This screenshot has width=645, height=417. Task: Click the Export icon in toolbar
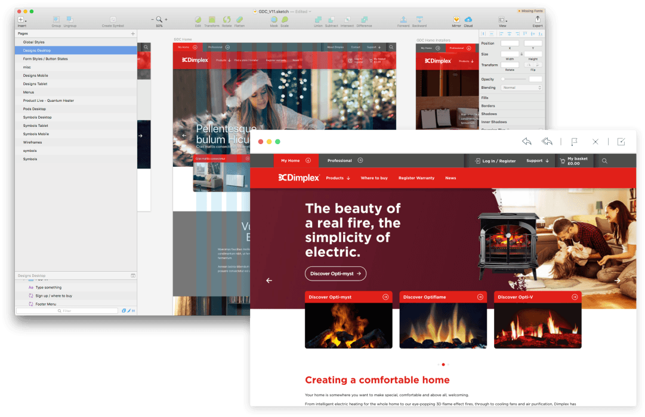point(537,20)
